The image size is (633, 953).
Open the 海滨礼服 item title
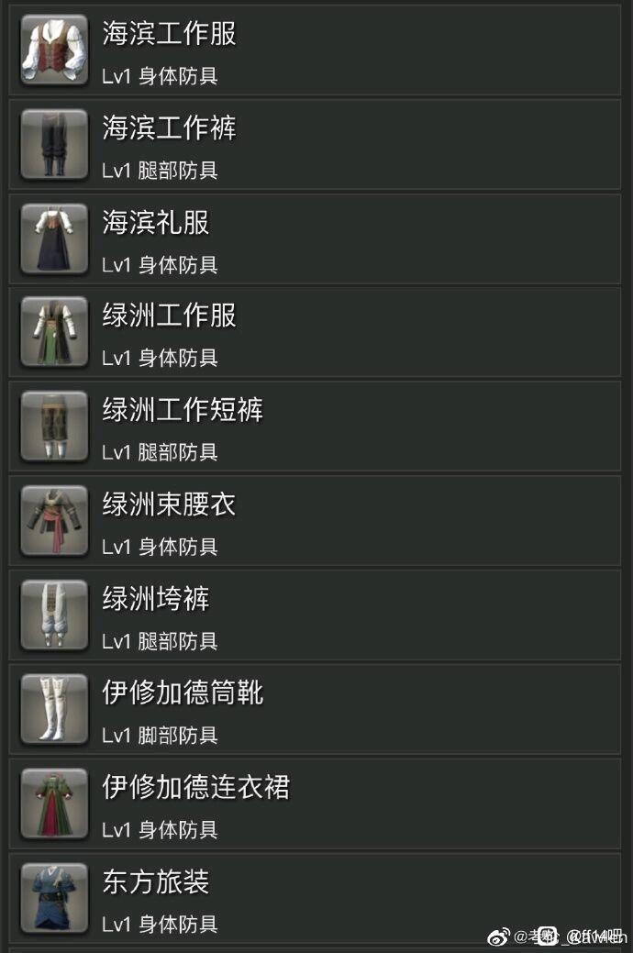click(156, 223)
